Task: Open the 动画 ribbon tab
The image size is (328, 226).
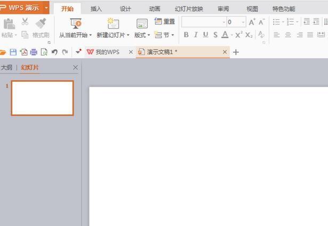Action: point(155,9)
